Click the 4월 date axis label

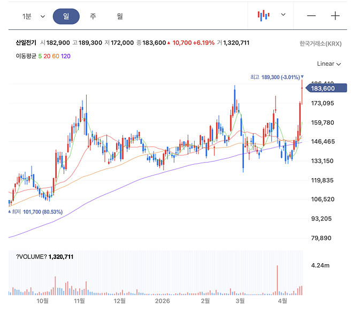click(282, 301)
